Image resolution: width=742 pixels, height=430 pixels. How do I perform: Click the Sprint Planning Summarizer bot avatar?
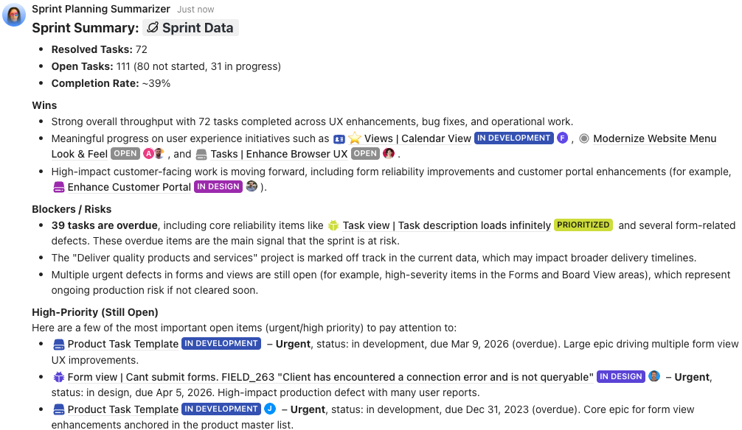coord(14,15)
